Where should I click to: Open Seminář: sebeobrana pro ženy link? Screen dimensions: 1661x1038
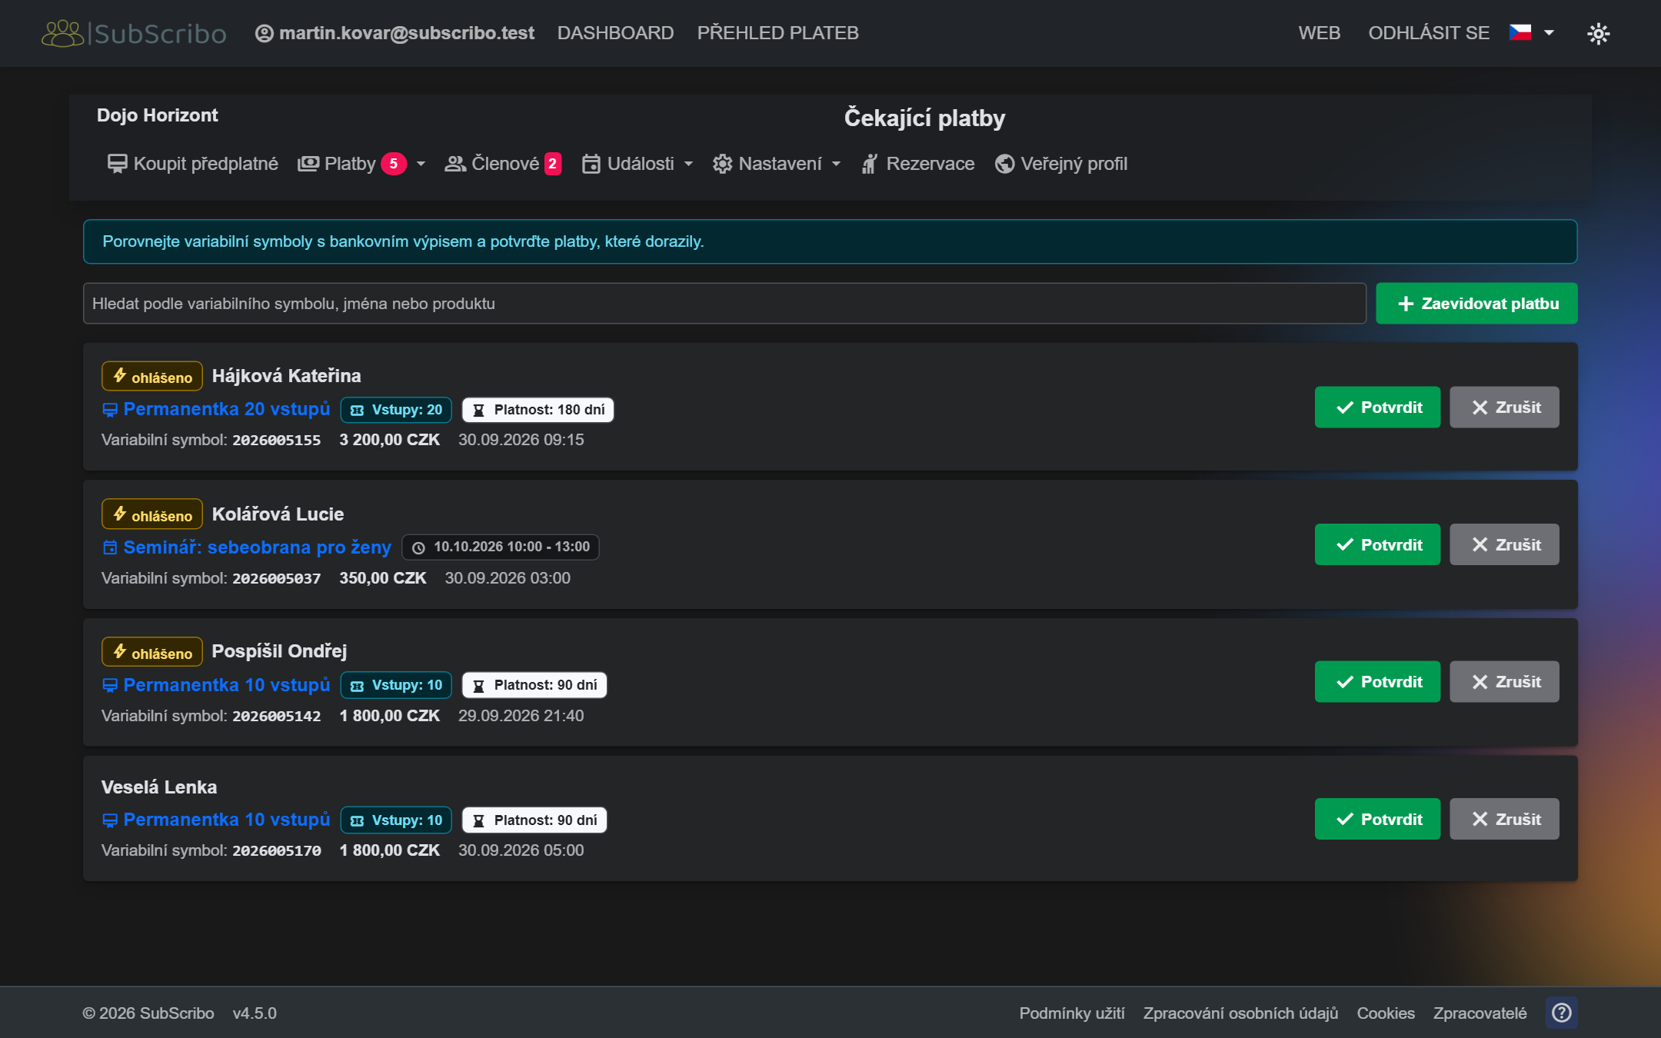[x=246, y=547]
